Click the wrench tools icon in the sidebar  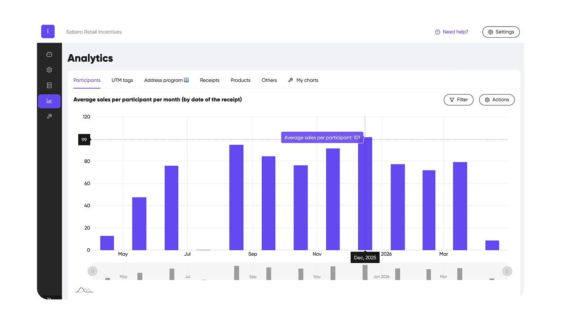[49, 116]
